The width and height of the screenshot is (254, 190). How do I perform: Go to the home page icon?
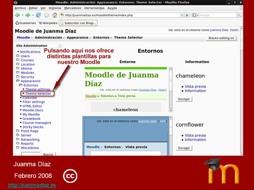[55, 15]
